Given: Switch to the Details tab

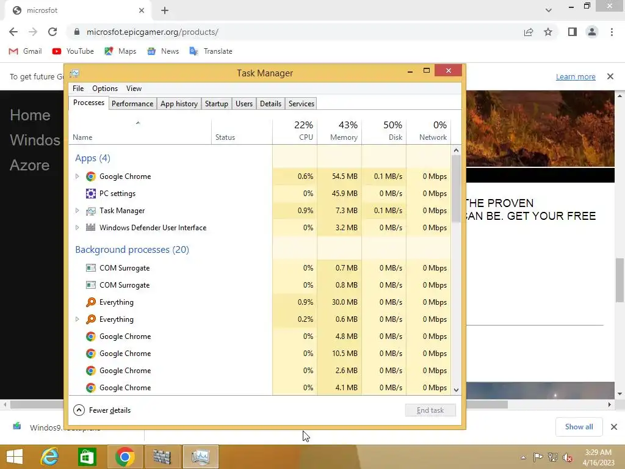Looking at the screenshot, I should [270, 104].
